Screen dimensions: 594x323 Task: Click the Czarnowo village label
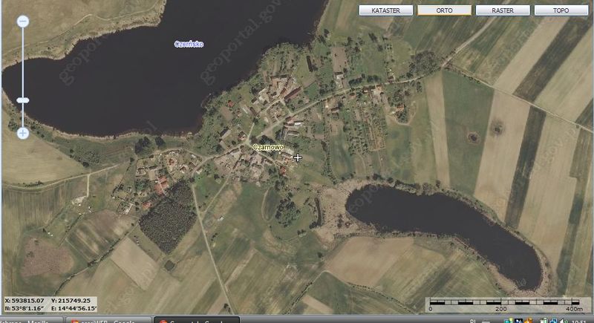click(x=269, y=147)
